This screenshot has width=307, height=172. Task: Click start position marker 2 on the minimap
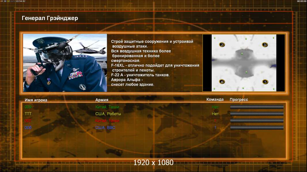222,45
